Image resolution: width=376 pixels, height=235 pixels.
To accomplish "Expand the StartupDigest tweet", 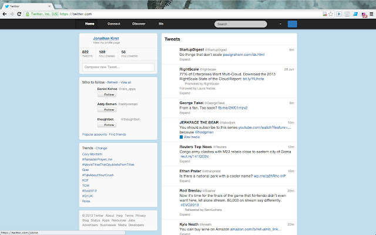I will coord(184,59).
